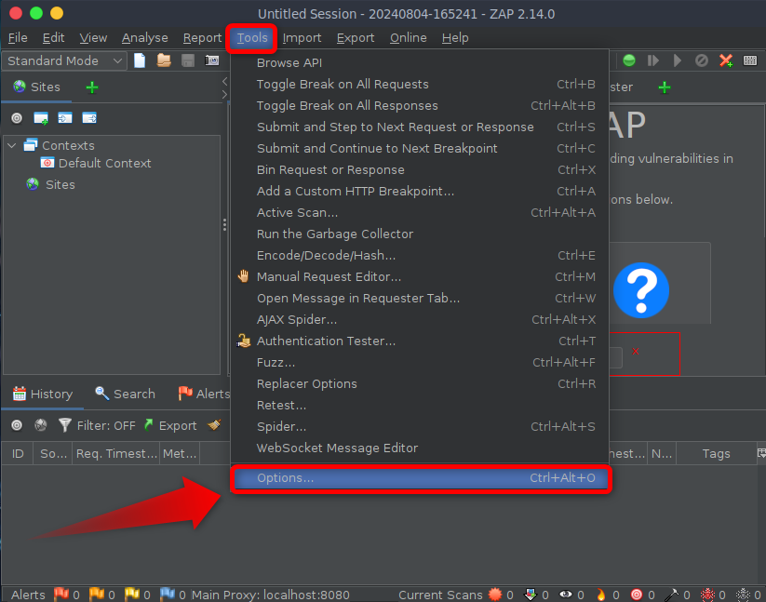Click the passive scan eye icon in status bar
The image size is (766, 602).
pyautogui.click(x=566, y=595)
